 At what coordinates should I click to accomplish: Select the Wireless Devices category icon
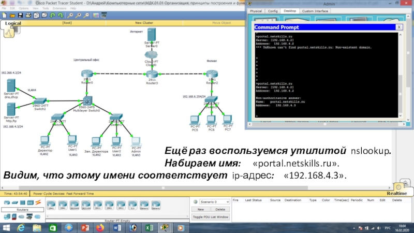pyautogui.click(x=31, y=202)
